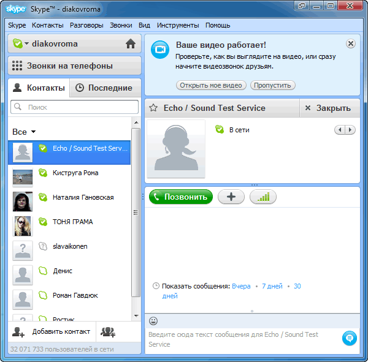
Task: Click the create group icon
Action: tap(108, 332)
